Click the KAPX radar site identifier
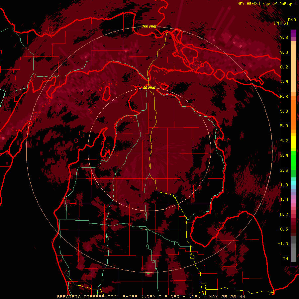This screenshot has width=299, height=299. click(x=195, y=297)
